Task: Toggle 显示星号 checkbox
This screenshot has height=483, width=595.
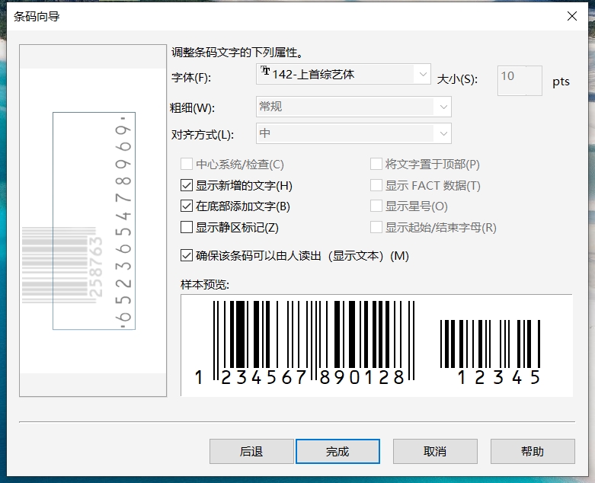Action: [376, 206]
